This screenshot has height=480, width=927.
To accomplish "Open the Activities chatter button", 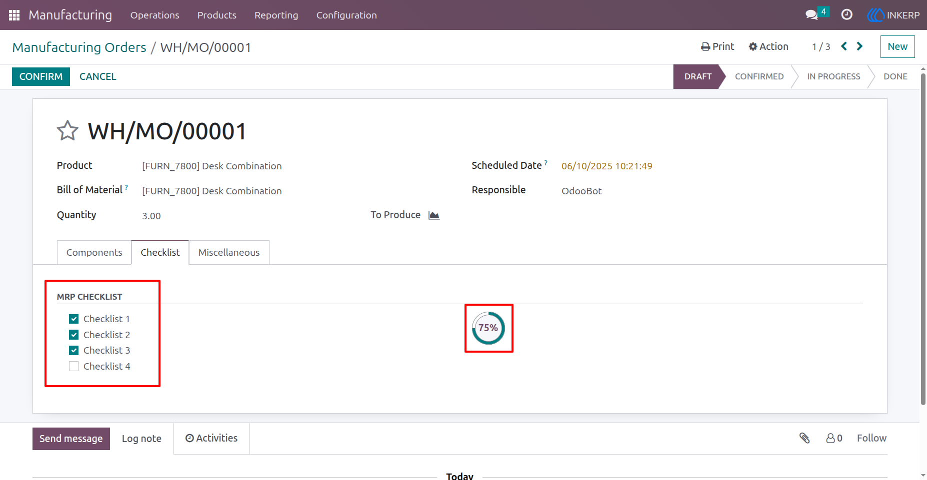I will click(x=211, y=438).
